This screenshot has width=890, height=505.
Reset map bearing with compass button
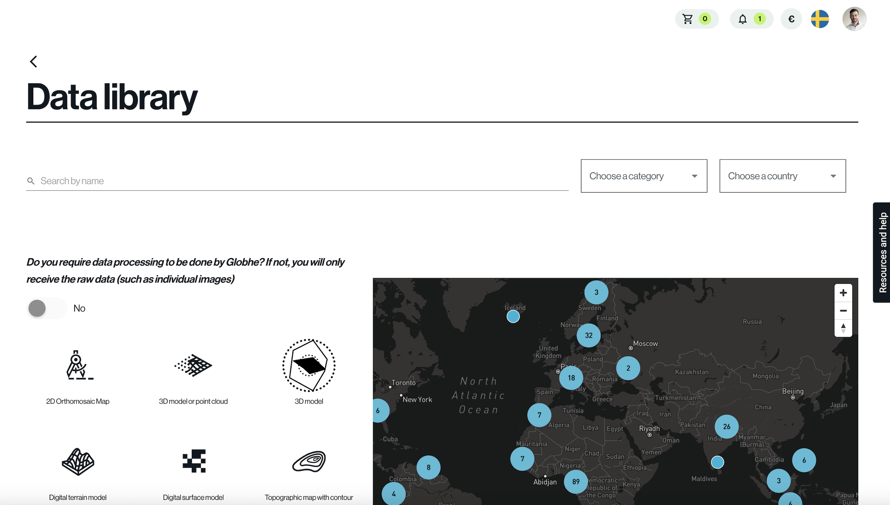[843, 328]
